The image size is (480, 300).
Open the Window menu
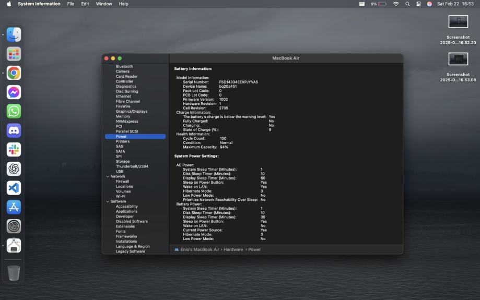(x=104, y=4)
